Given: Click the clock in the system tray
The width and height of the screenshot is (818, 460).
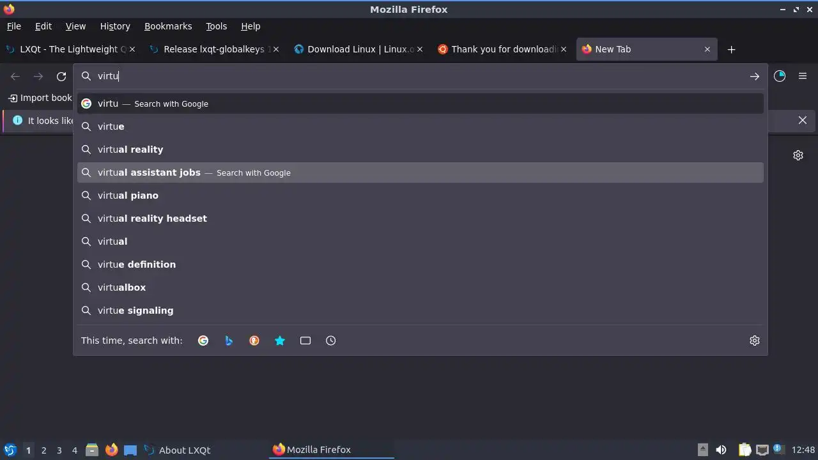Looking at the screenshot, I should [x=803, y=450].
